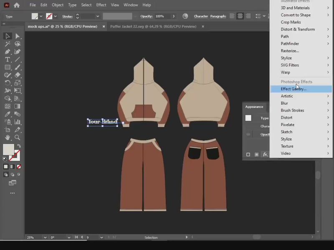Open Effect Gallery from the menu
The width and height of the screenshot is (334, 250).
click(x=294, y=89)
